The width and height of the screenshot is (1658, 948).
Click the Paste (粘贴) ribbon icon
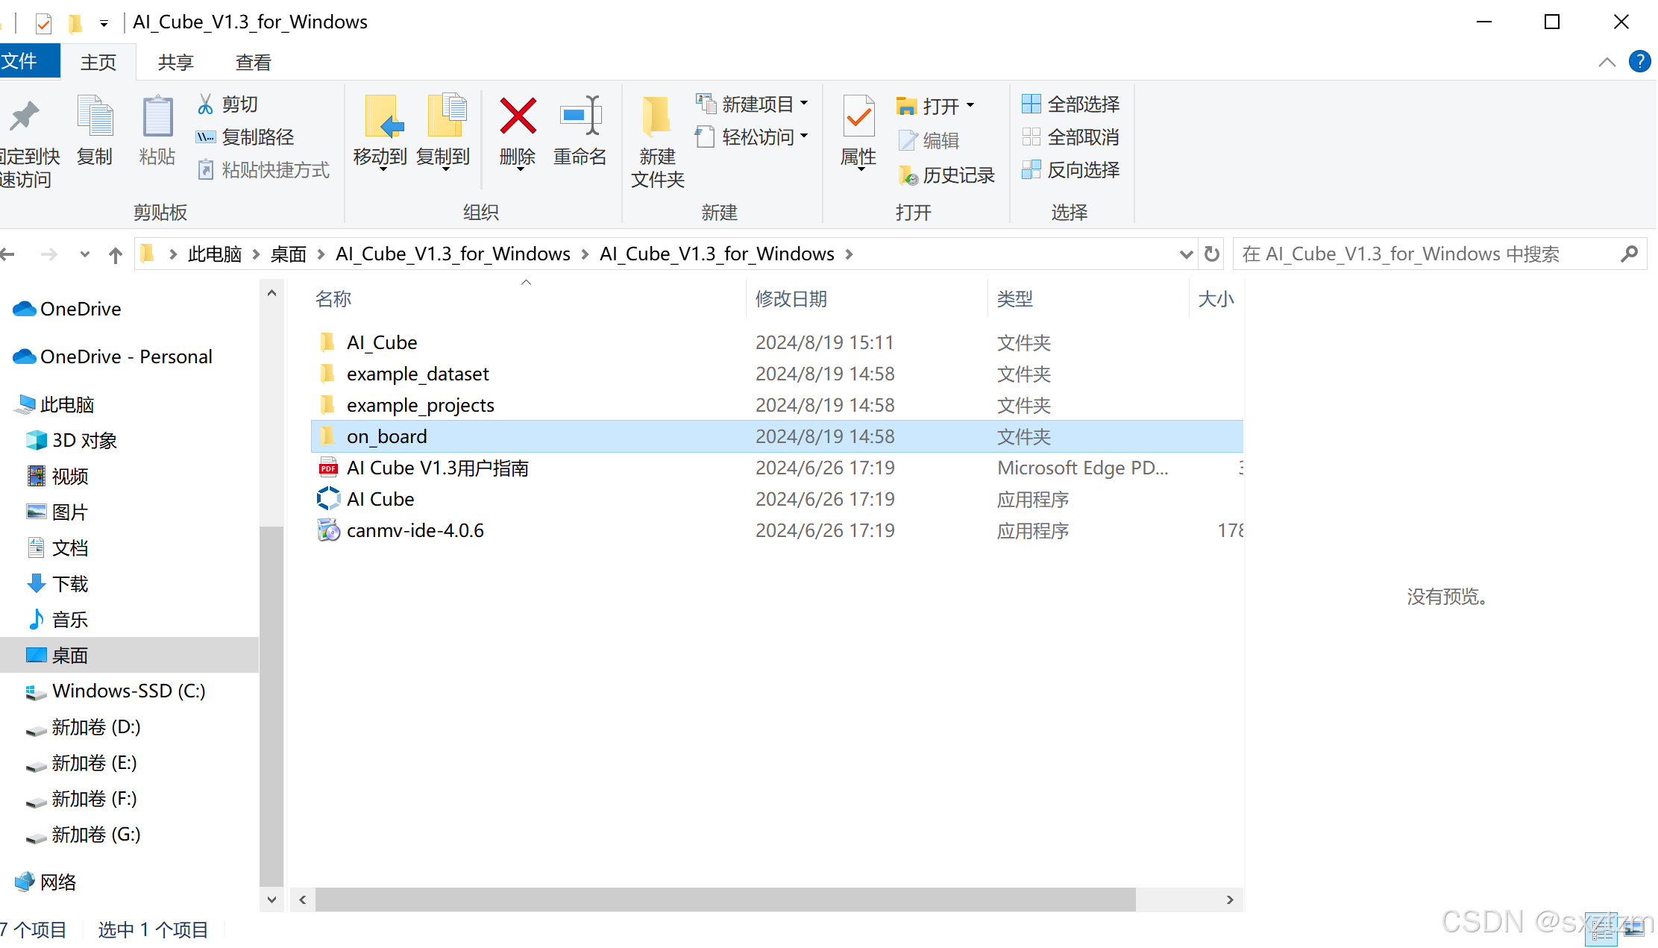click(x=157, y=116)
